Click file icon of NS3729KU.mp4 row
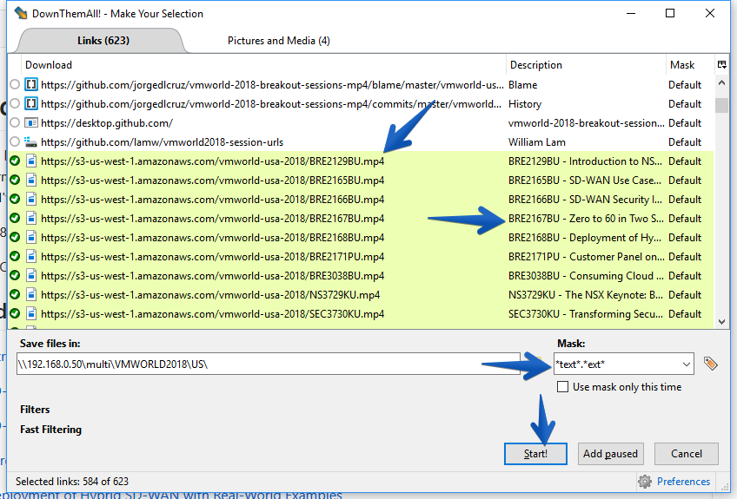 pyautogui.click(x=31, y=295)
